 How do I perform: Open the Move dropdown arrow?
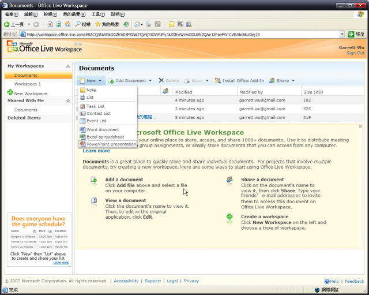[x=207, y=81]
